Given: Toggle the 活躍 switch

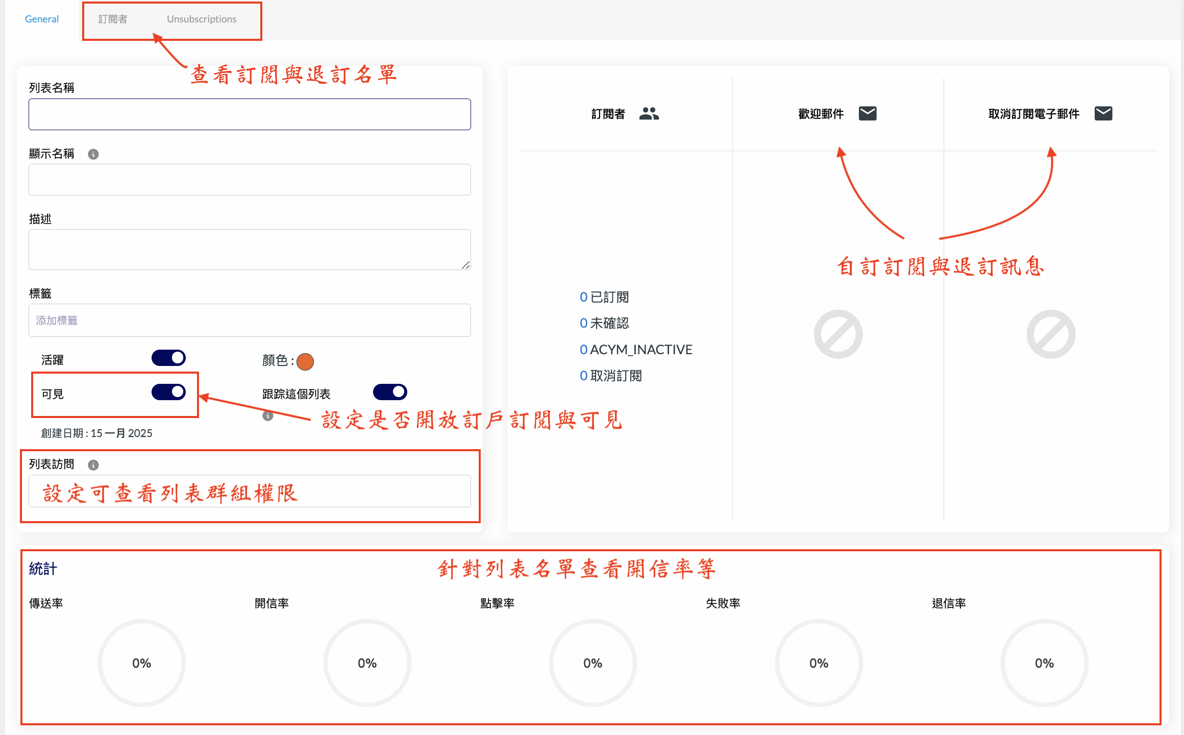Looking at the screenshot, I should [168, 358].
